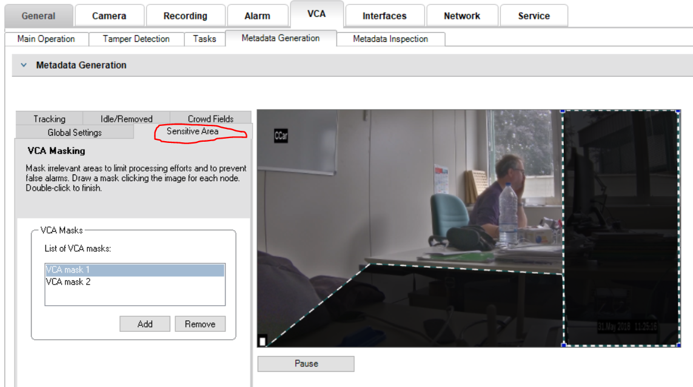
Task: Open the Camera top-level tab
Action: coord(109,16)
